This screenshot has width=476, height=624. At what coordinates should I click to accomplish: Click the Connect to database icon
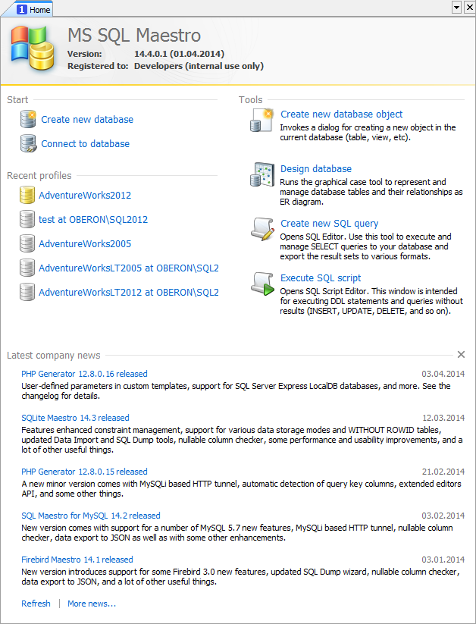28,143
